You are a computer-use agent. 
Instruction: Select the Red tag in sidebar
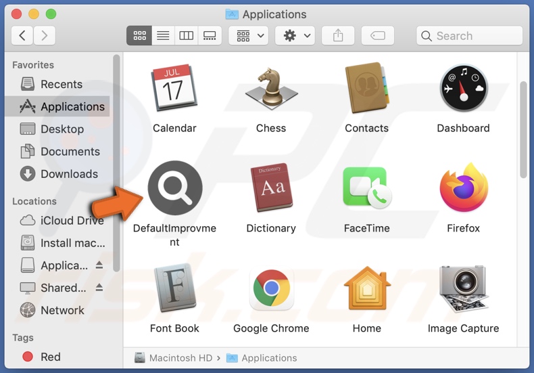pyautogui.click(x=57, y=357)
